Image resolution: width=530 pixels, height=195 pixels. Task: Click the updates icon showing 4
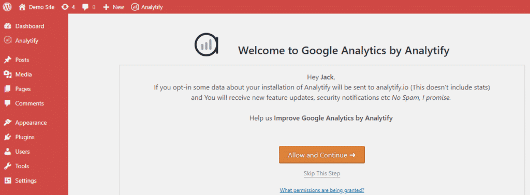point(65,7)
